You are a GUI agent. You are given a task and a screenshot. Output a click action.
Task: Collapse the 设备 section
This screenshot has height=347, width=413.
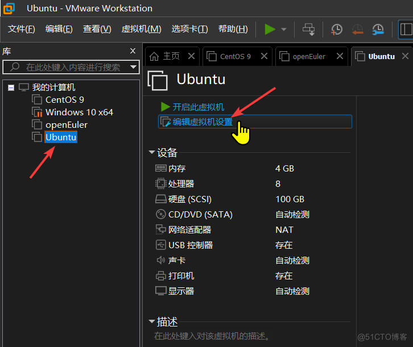pyautogui.click(x=152, y=152)
